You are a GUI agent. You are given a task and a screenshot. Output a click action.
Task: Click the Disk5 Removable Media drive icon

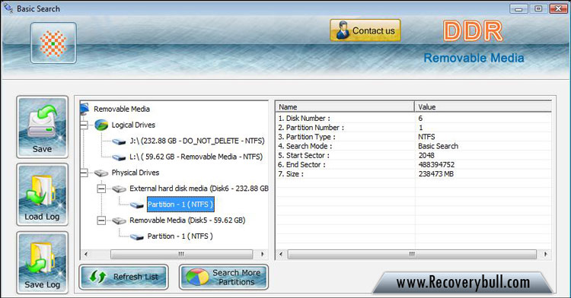click(x=119, y=220)
